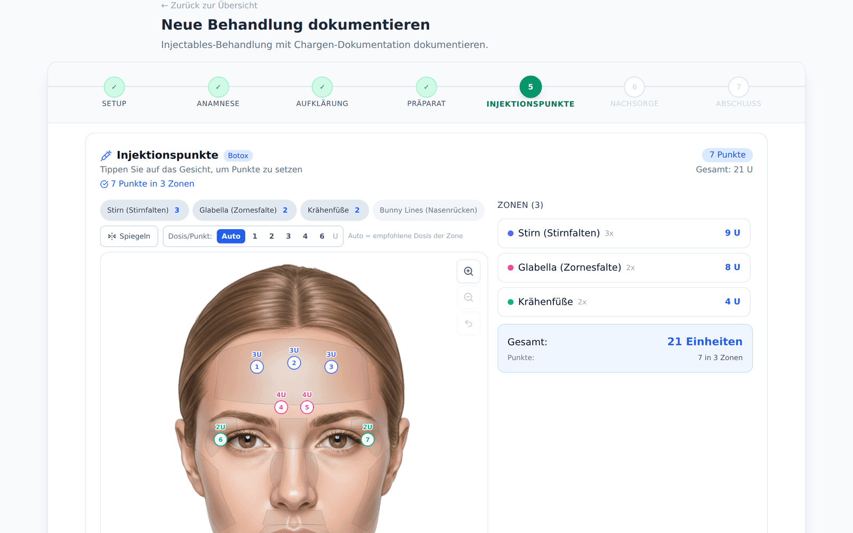Go to completed Aufklärung step circle

point(322,87)
